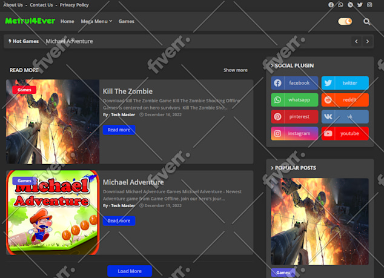This screenshot has width=384, height=278.
Task: Show previous hot game in ticker
Action: [356, 41]
